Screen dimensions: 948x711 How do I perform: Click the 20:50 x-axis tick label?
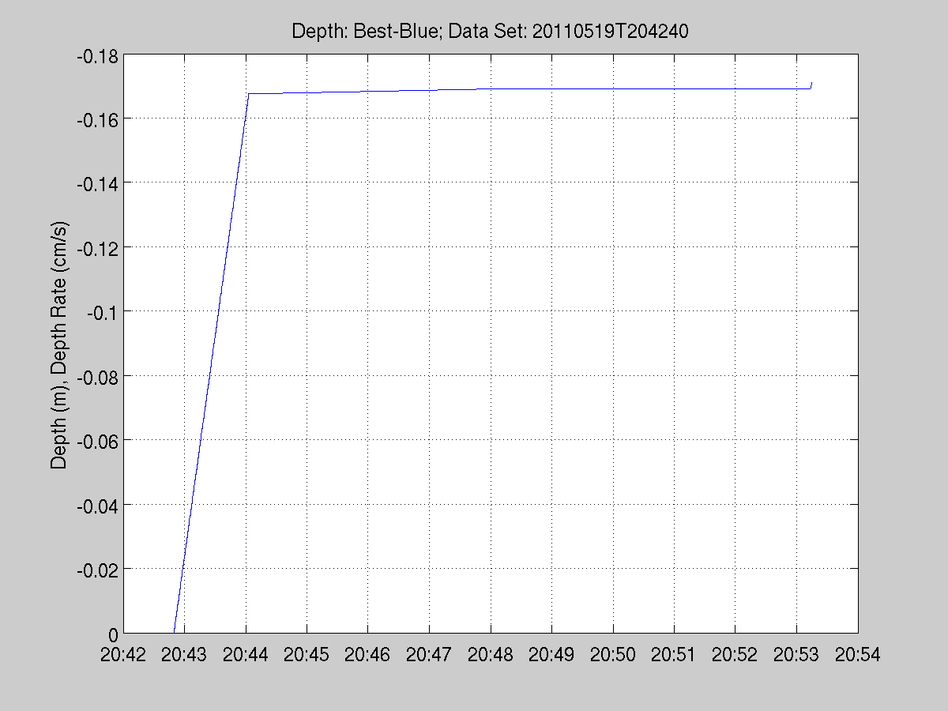(613, 654)
